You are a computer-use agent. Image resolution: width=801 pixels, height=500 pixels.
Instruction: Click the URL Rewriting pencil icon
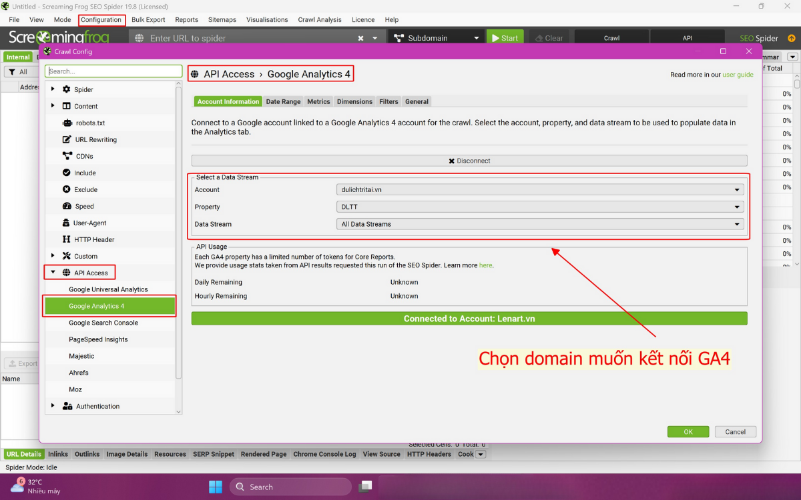click(67, 139)
